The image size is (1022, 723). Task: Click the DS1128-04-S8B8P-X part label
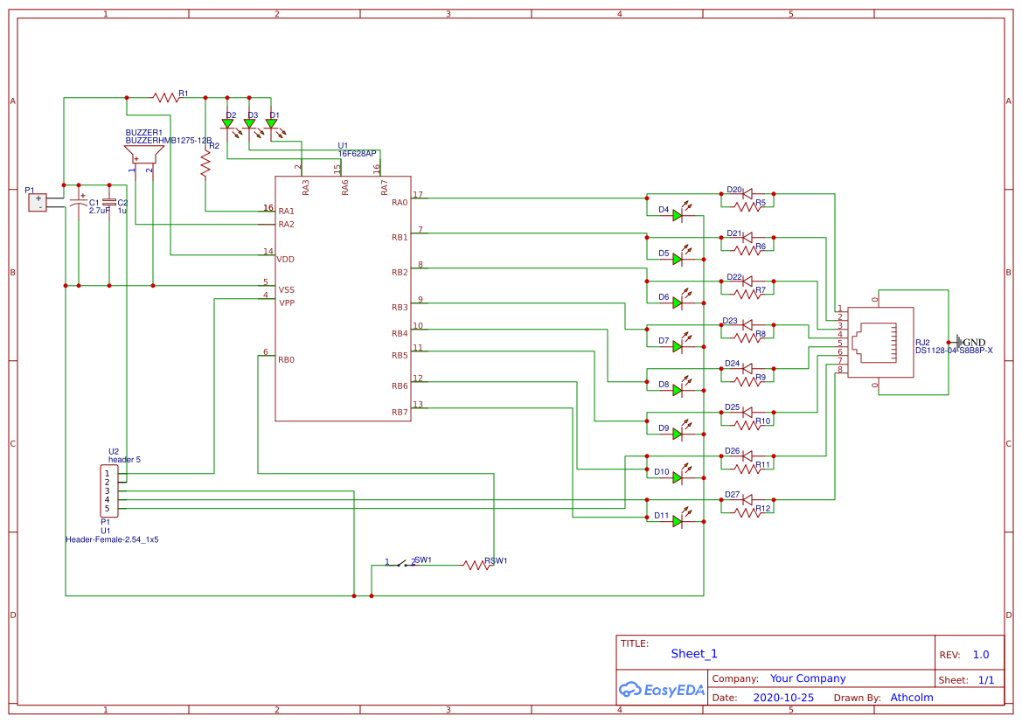click(954, 351)
